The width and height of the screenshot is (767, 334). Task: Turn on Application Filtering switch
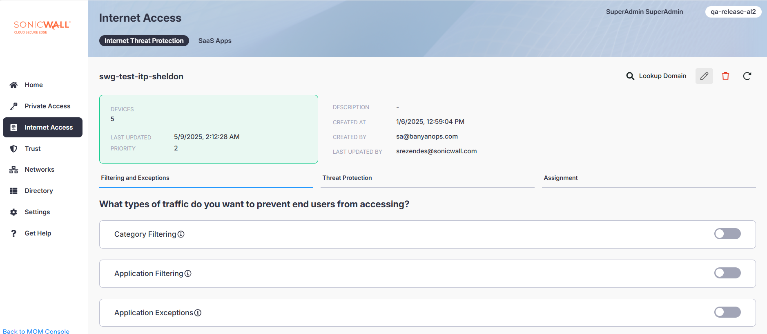(727, 273)
